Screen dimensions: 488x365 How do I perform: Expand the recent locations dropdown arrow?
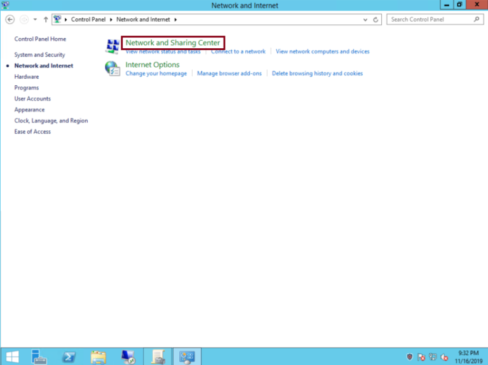(x=35, y=20)
